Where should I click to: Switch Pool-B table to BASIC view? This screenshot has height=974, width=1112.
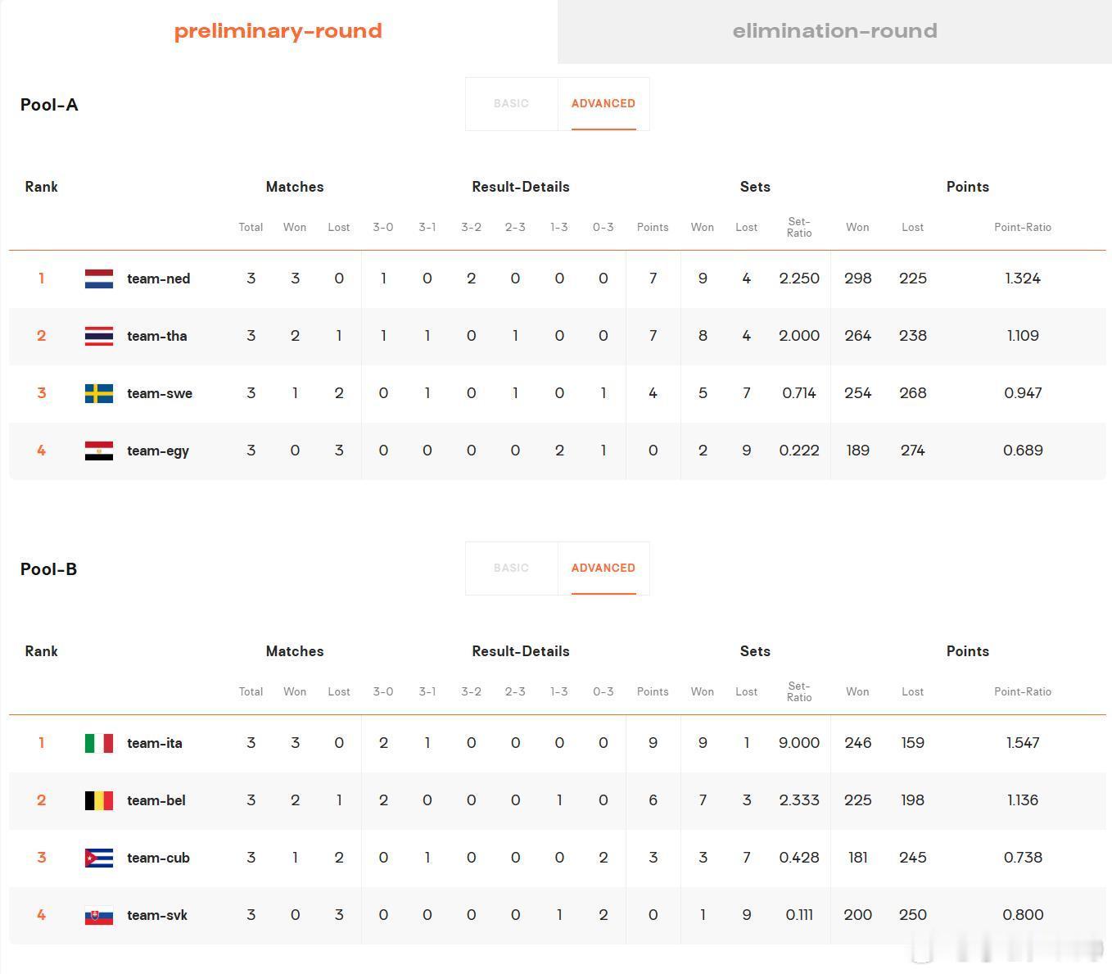(x=511, y=568)
